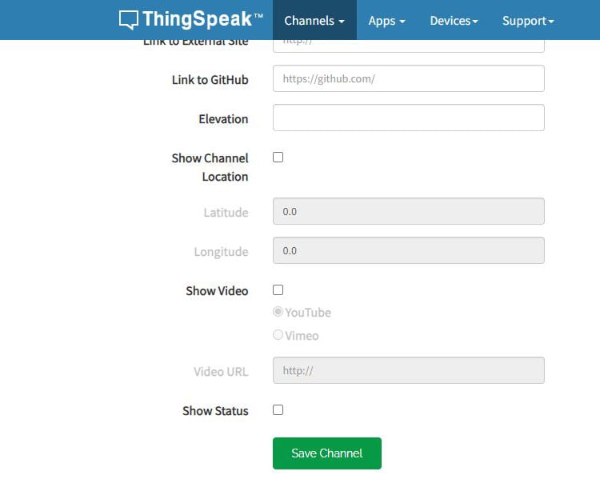The image size is (600, 479).
Task: Tick the Show Video checkbox
Action: tap(278, 290)
